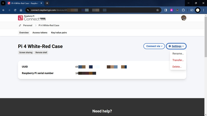Click the Need help? heading

click(102, 111)
